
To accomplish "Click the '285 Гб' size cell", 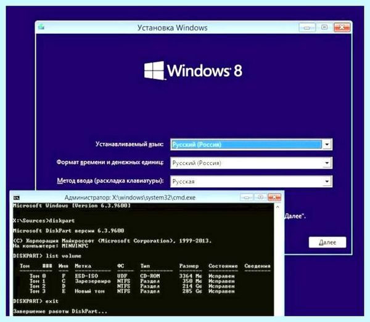I will (x=192, y=291).
